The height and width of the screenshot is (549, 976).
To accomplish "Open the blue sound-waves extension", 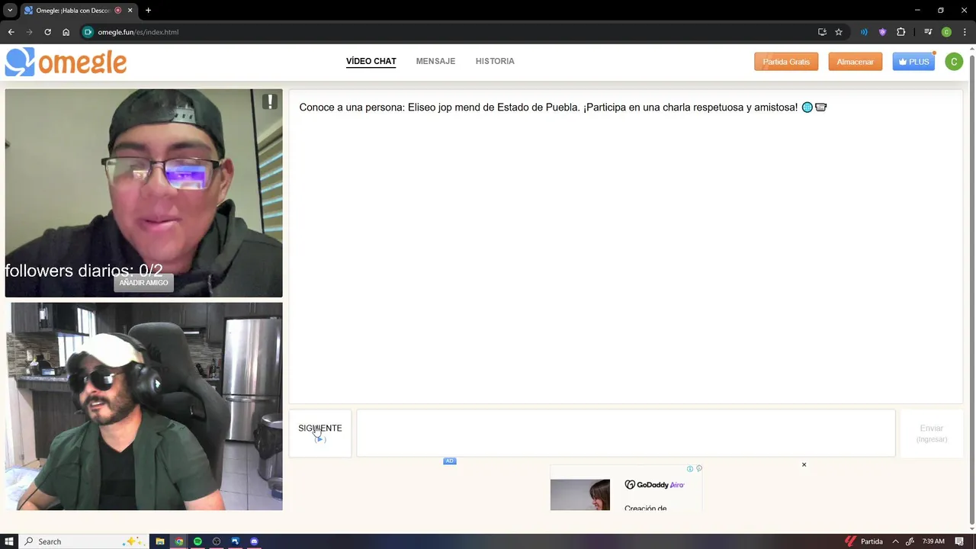I will (864, 32).
